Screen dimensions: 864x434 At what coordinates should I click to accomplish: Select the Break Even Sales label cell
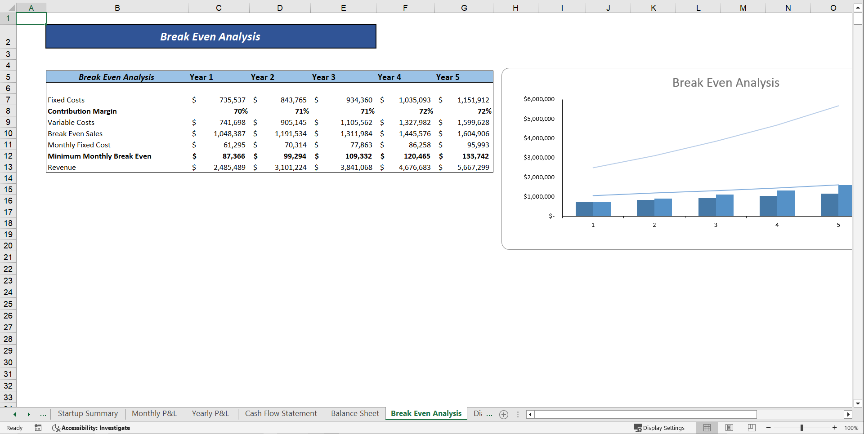coord(117,133)
